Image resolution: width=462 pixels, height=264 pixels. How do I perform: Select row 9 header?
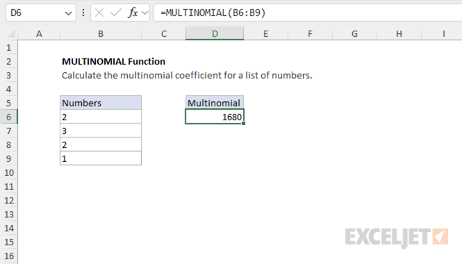click(x=9, y=158)
